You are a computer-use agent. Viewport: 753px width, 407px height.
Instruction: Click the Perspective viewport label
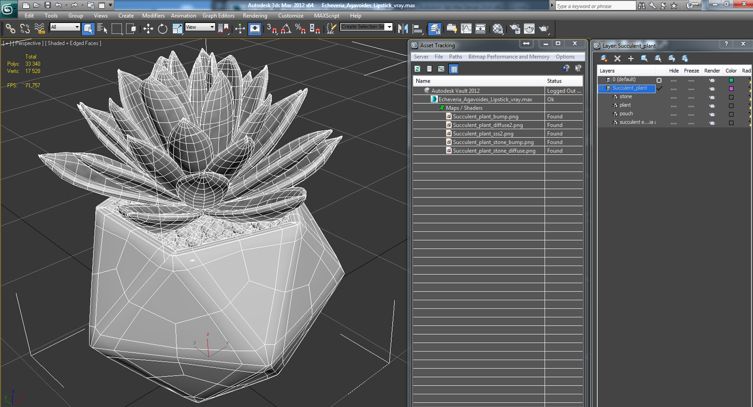pyautogui.click(x=28, y=43)
